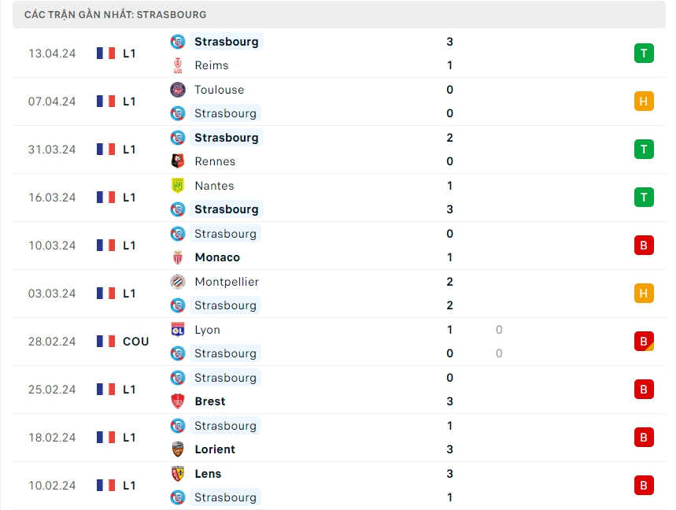
Task: Click the Brest club crest icon
Action: tap(178, 401)
